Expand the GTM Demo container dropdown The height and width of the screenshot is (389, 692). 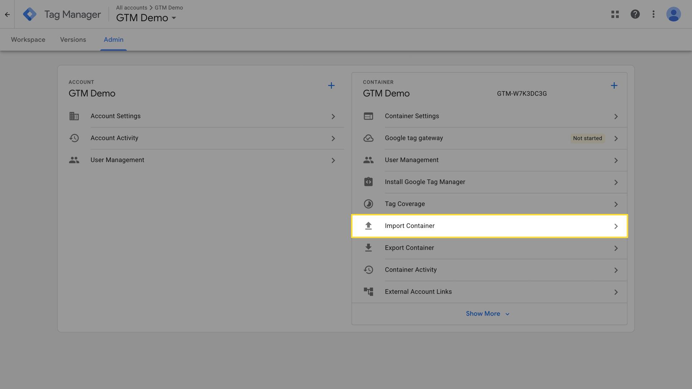pyautogui.click(x=174, y=18)
